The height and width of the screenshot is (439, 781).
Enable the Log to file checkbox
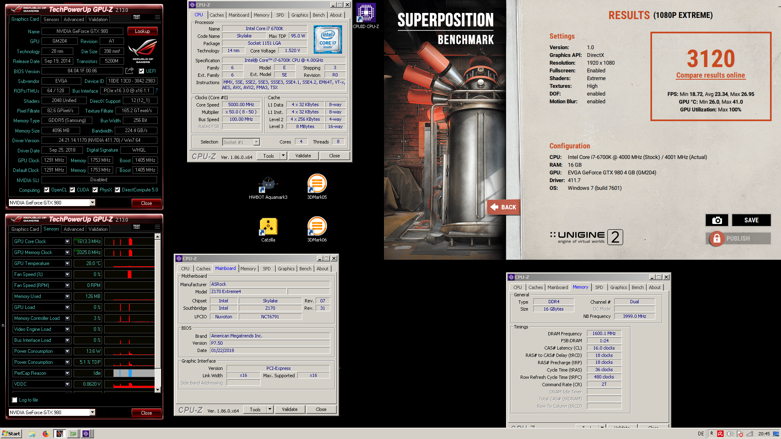(x=15, y=400)
